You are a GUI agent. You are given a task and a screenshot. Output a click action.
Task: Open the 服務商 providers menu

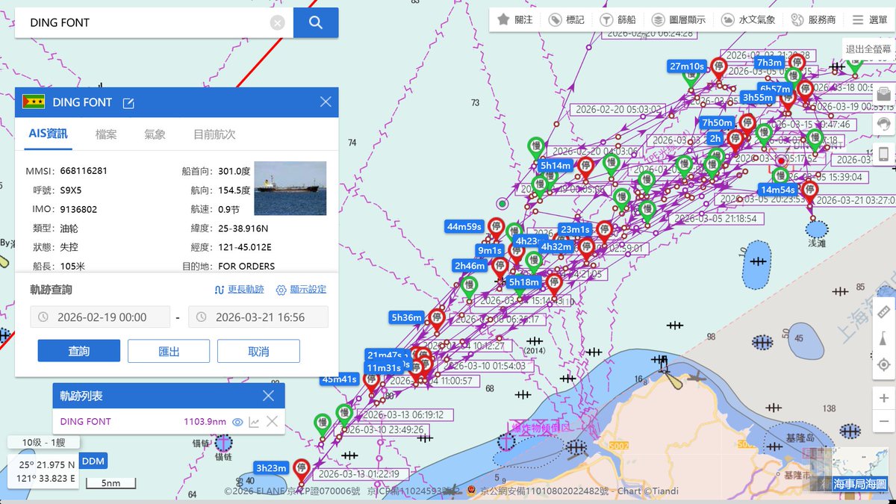[812, 20]
